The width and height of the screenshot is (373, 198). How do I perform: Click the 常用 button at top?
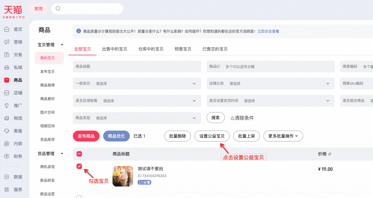pos(38,9)
